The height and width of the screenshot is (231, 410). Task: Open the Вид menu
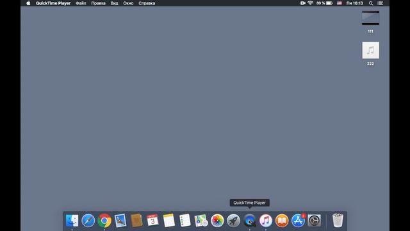114,3
